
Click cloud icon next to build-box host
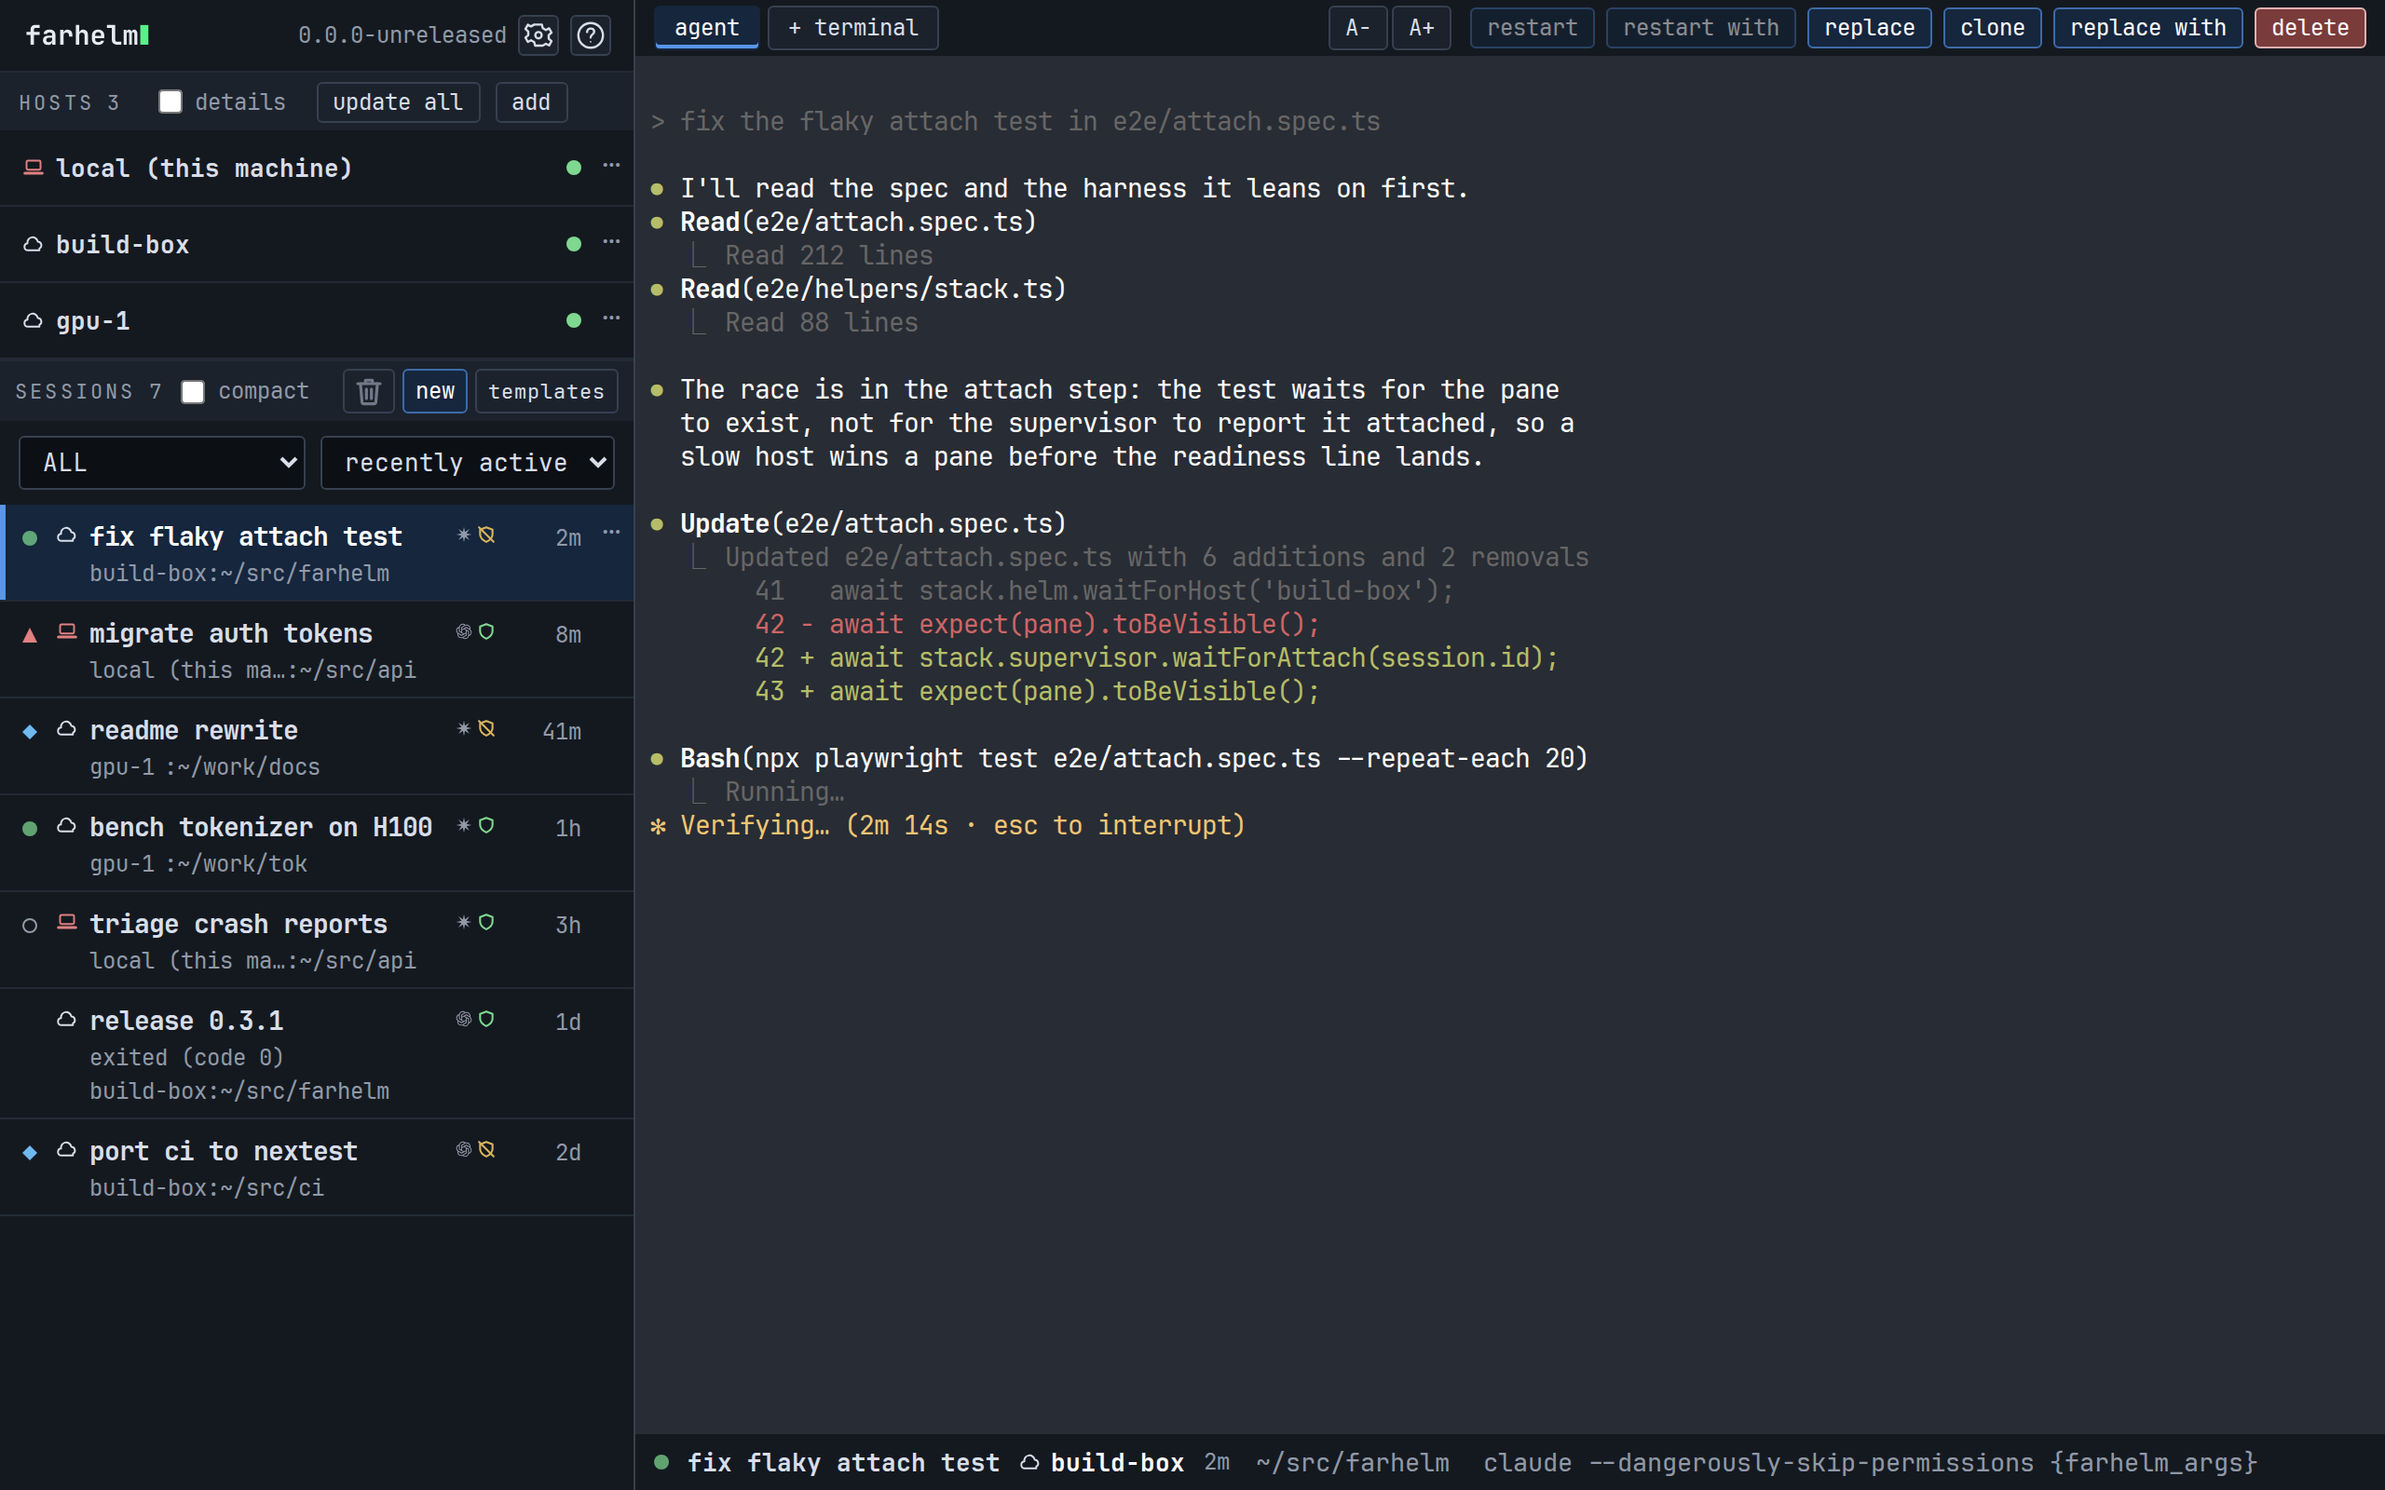[34, 244]
